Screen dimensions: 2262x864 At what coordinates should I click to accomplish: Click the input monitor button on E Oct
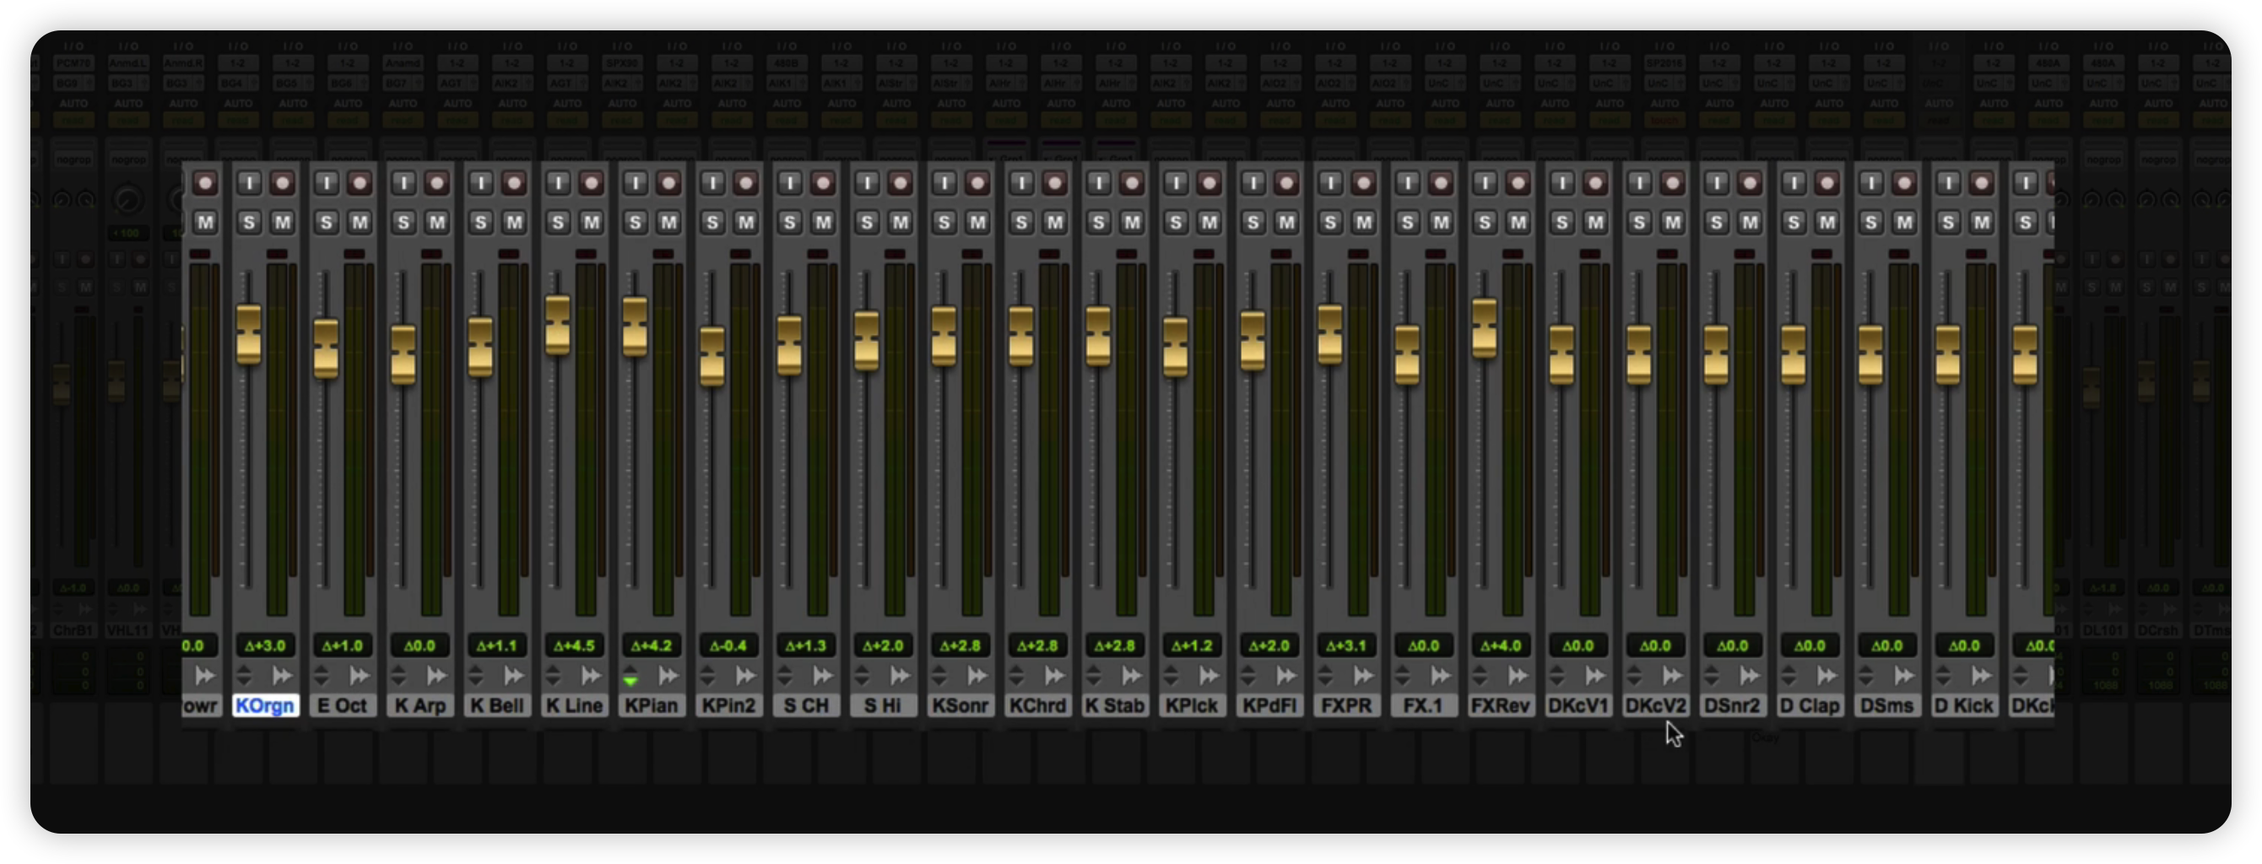pyautogui.click(x=327, y=182)
